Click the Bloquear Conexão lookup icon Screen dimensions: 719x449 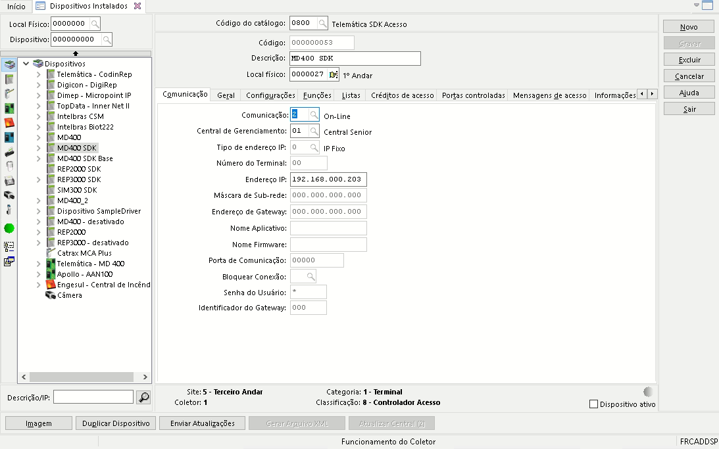pos(310,276)
